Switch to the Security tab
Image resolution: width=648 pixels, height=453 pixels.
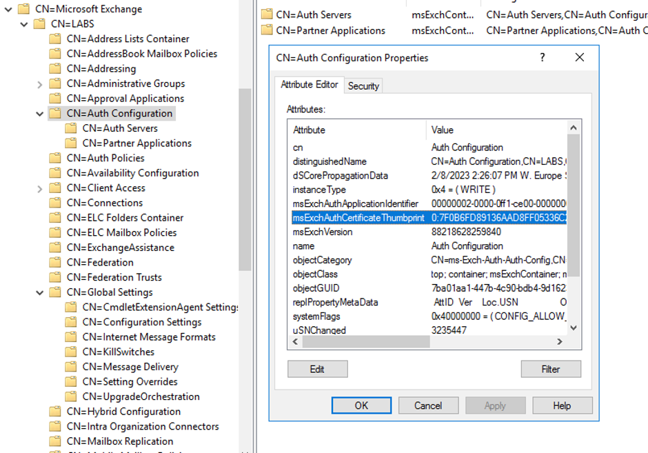[x=363, y=86]
